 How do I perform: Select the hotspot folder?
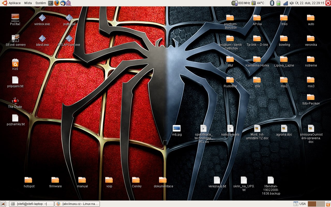coord(29,182)
